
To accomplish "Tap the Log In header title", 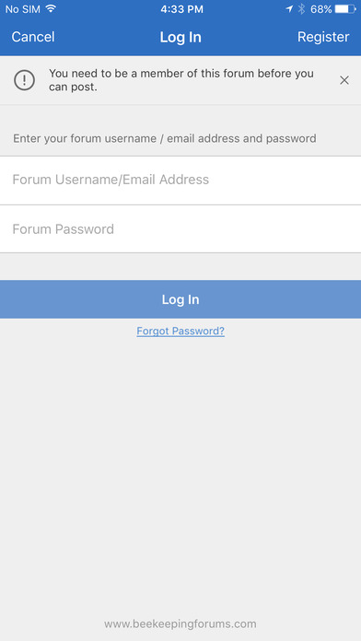I will click(x=180, y=37).
